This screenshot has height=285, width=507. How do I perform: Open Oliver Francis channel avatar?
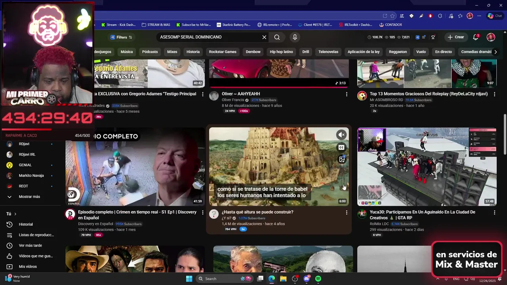pyautogui.click(x=214, y=96)
